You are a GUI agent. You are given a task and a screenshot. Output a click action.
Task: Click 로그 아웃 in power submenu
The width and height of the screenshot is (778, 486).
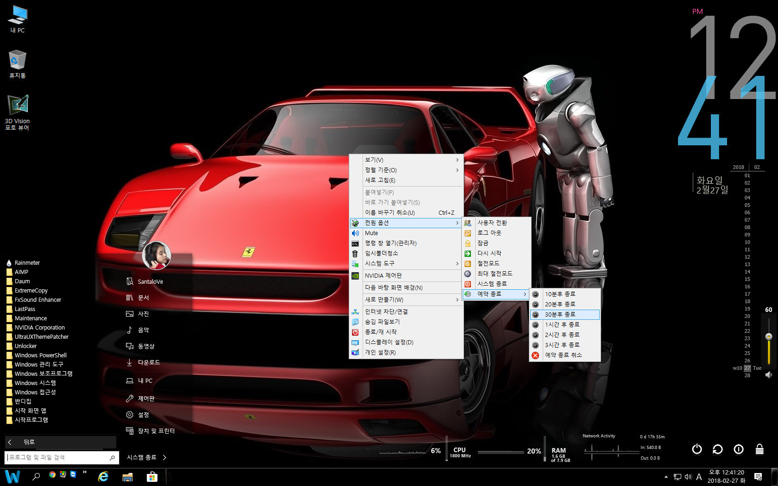(x=496, y=233)
